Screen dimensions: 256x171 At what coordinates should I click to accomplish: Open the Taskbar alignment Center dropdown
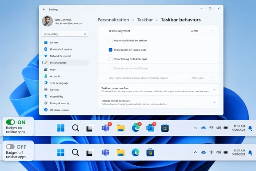[202, 31]
